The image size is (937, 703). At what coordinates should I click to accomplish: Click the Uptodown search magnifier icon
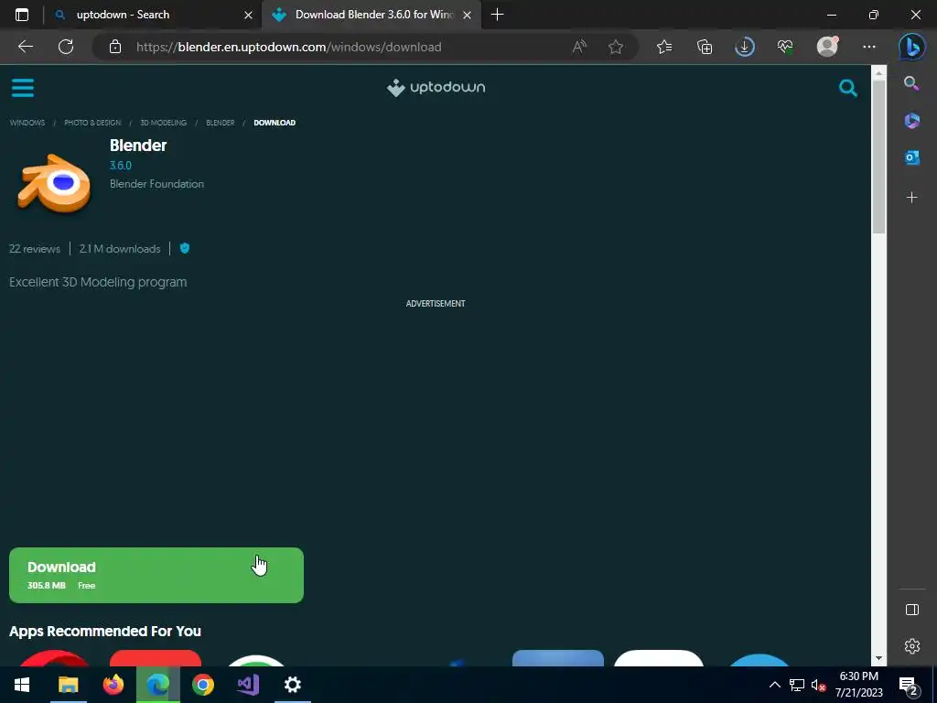click(x=848, y=88)
